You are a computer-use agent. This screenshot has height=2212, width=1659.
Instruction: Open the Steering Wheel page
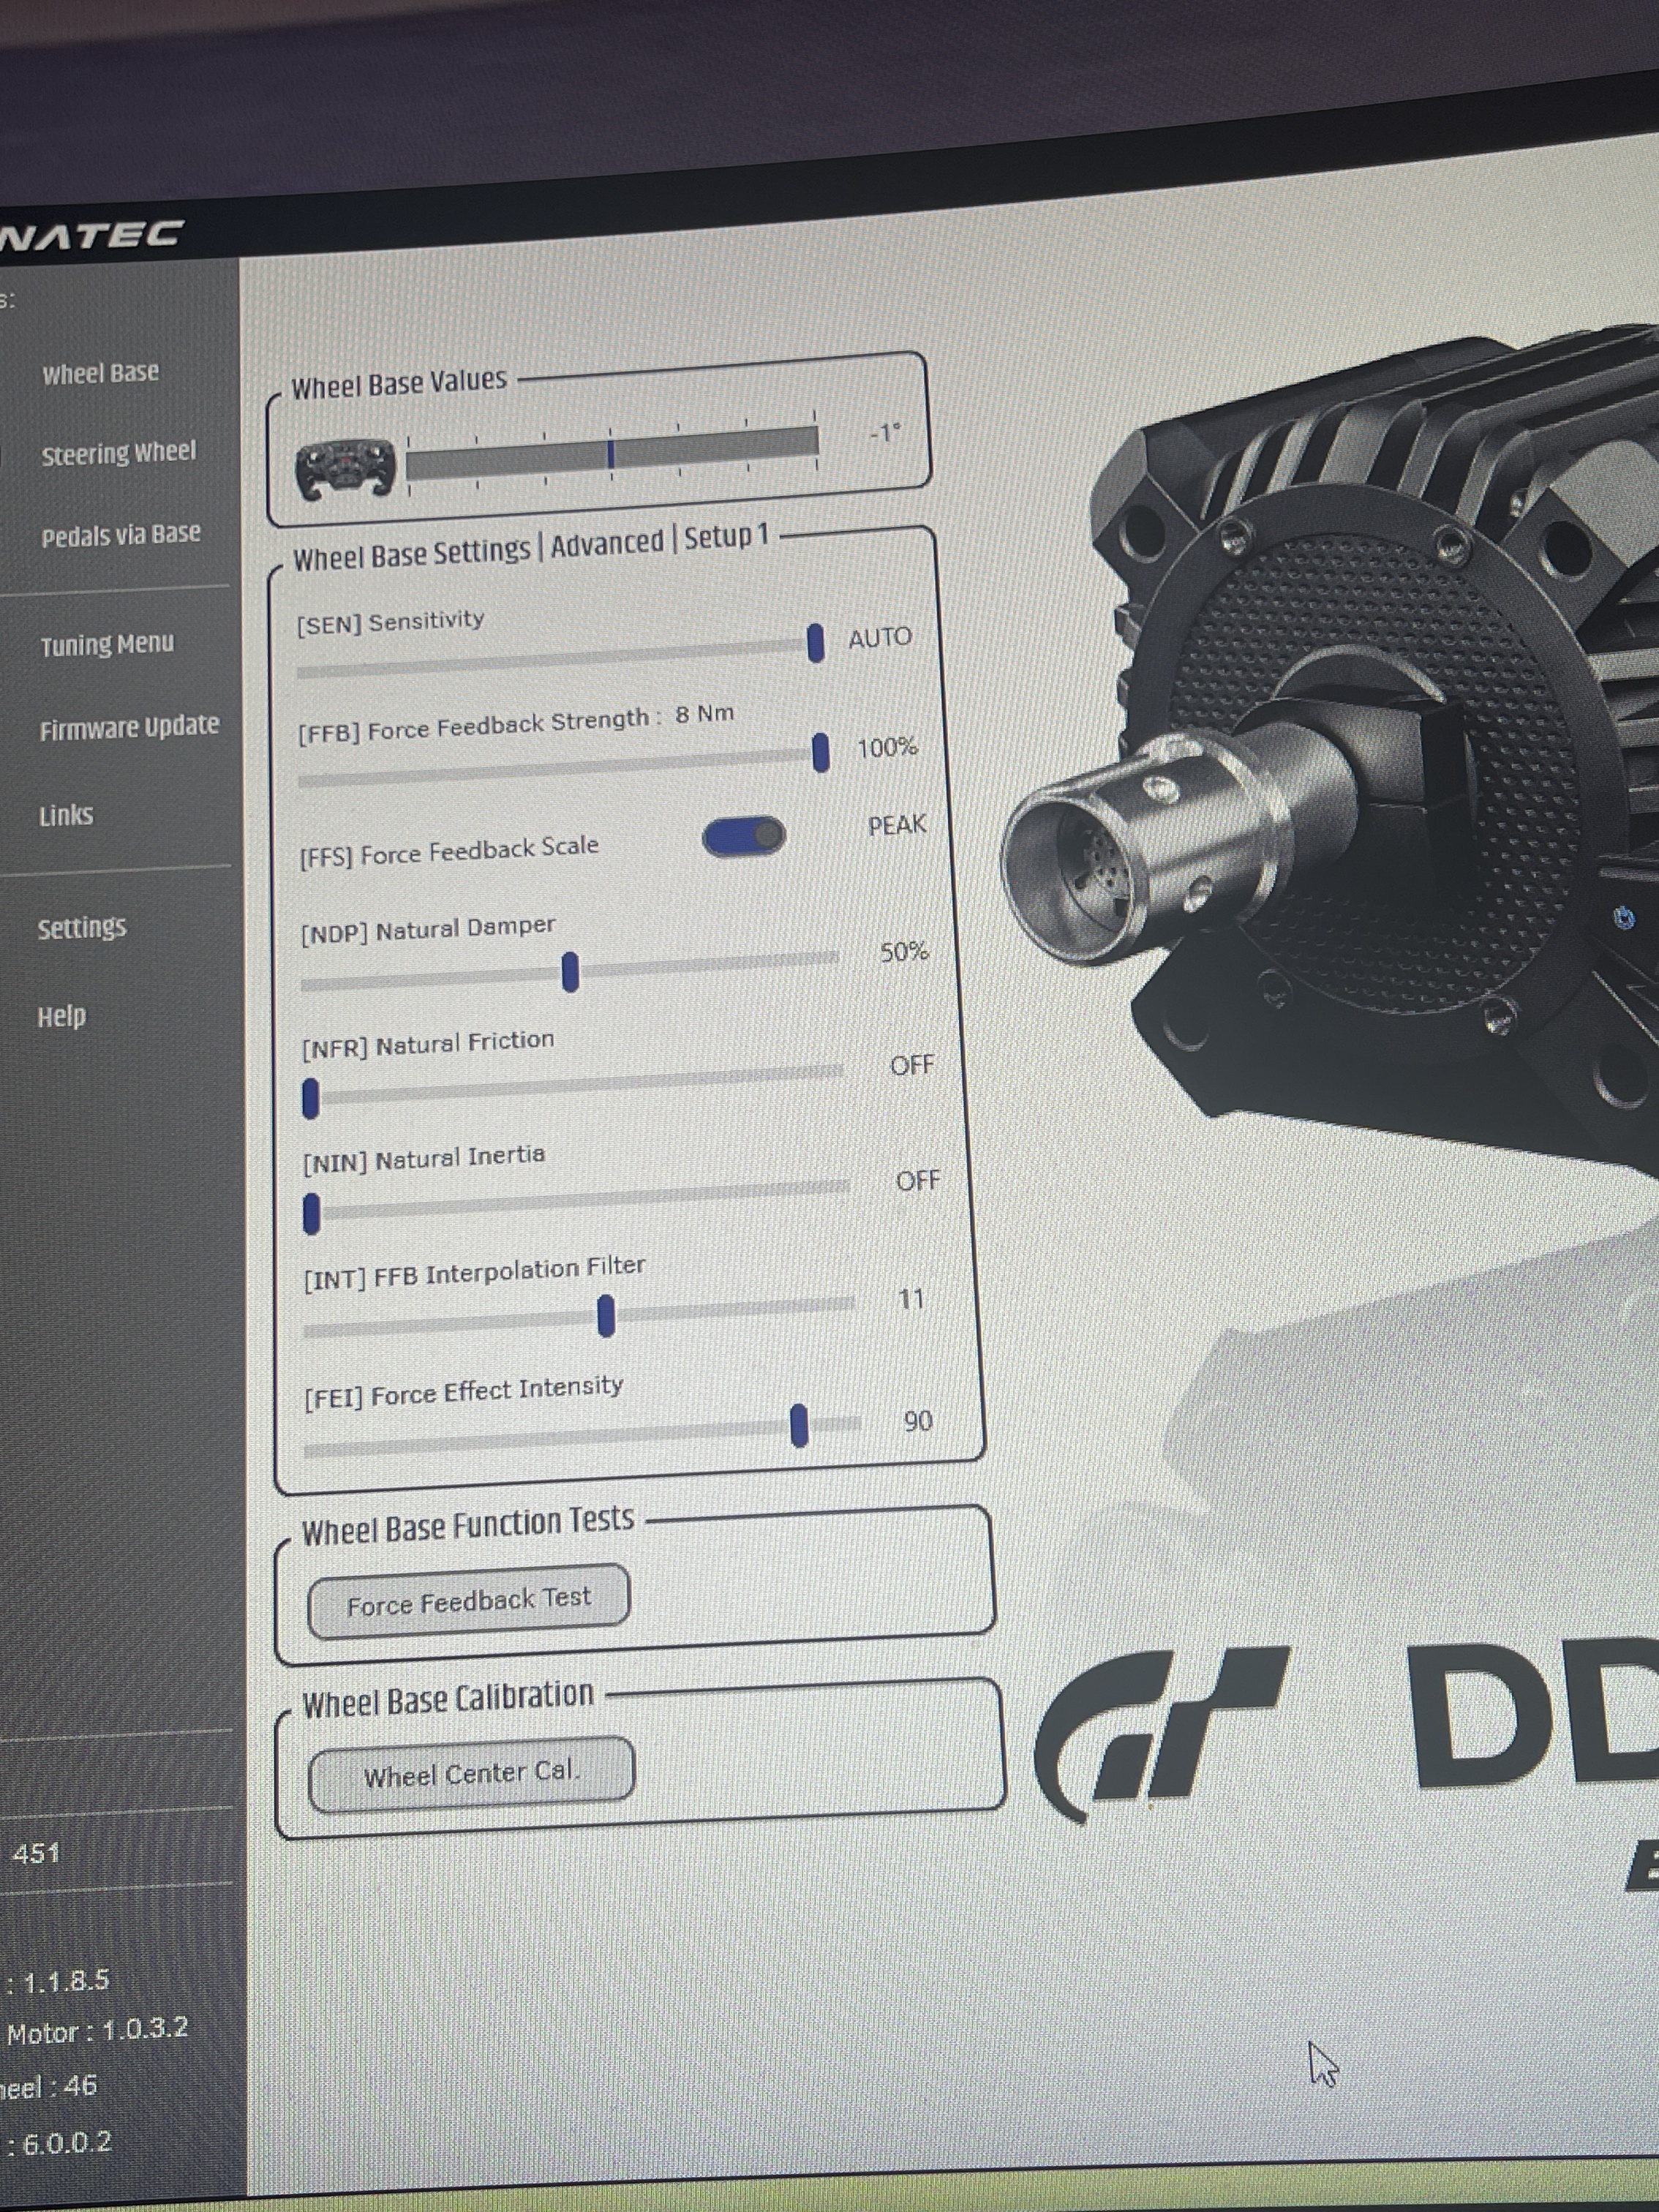tap(119, 453)
